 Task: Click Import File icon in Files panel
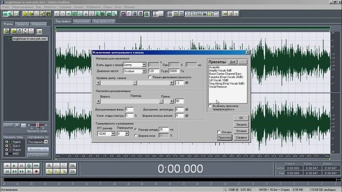click(6, 31)
